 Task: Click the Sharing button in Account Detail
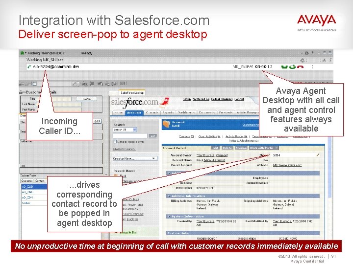pyautogui.click(x=241, y=148)
